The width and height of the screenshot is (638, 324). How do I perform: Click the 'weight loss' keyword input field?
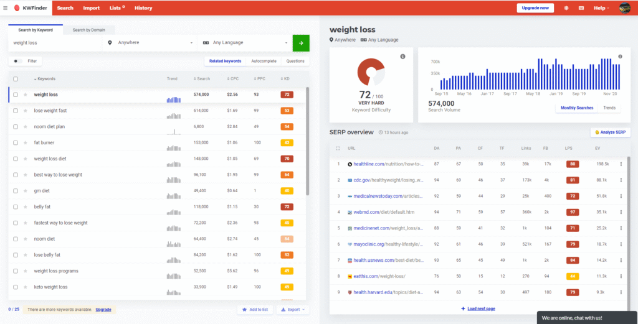55,43
